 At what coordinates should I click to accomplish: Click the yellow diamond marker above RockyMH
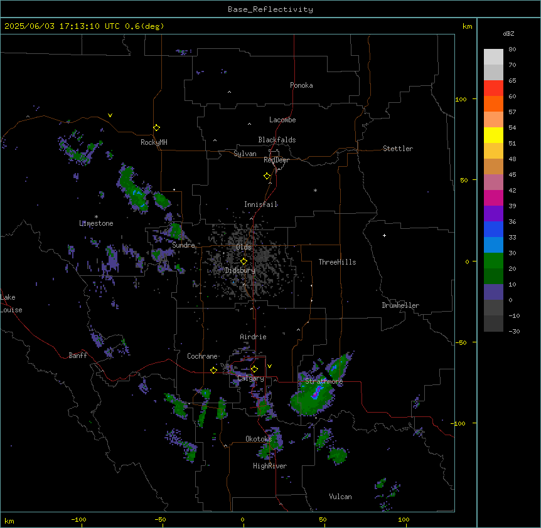157,128
